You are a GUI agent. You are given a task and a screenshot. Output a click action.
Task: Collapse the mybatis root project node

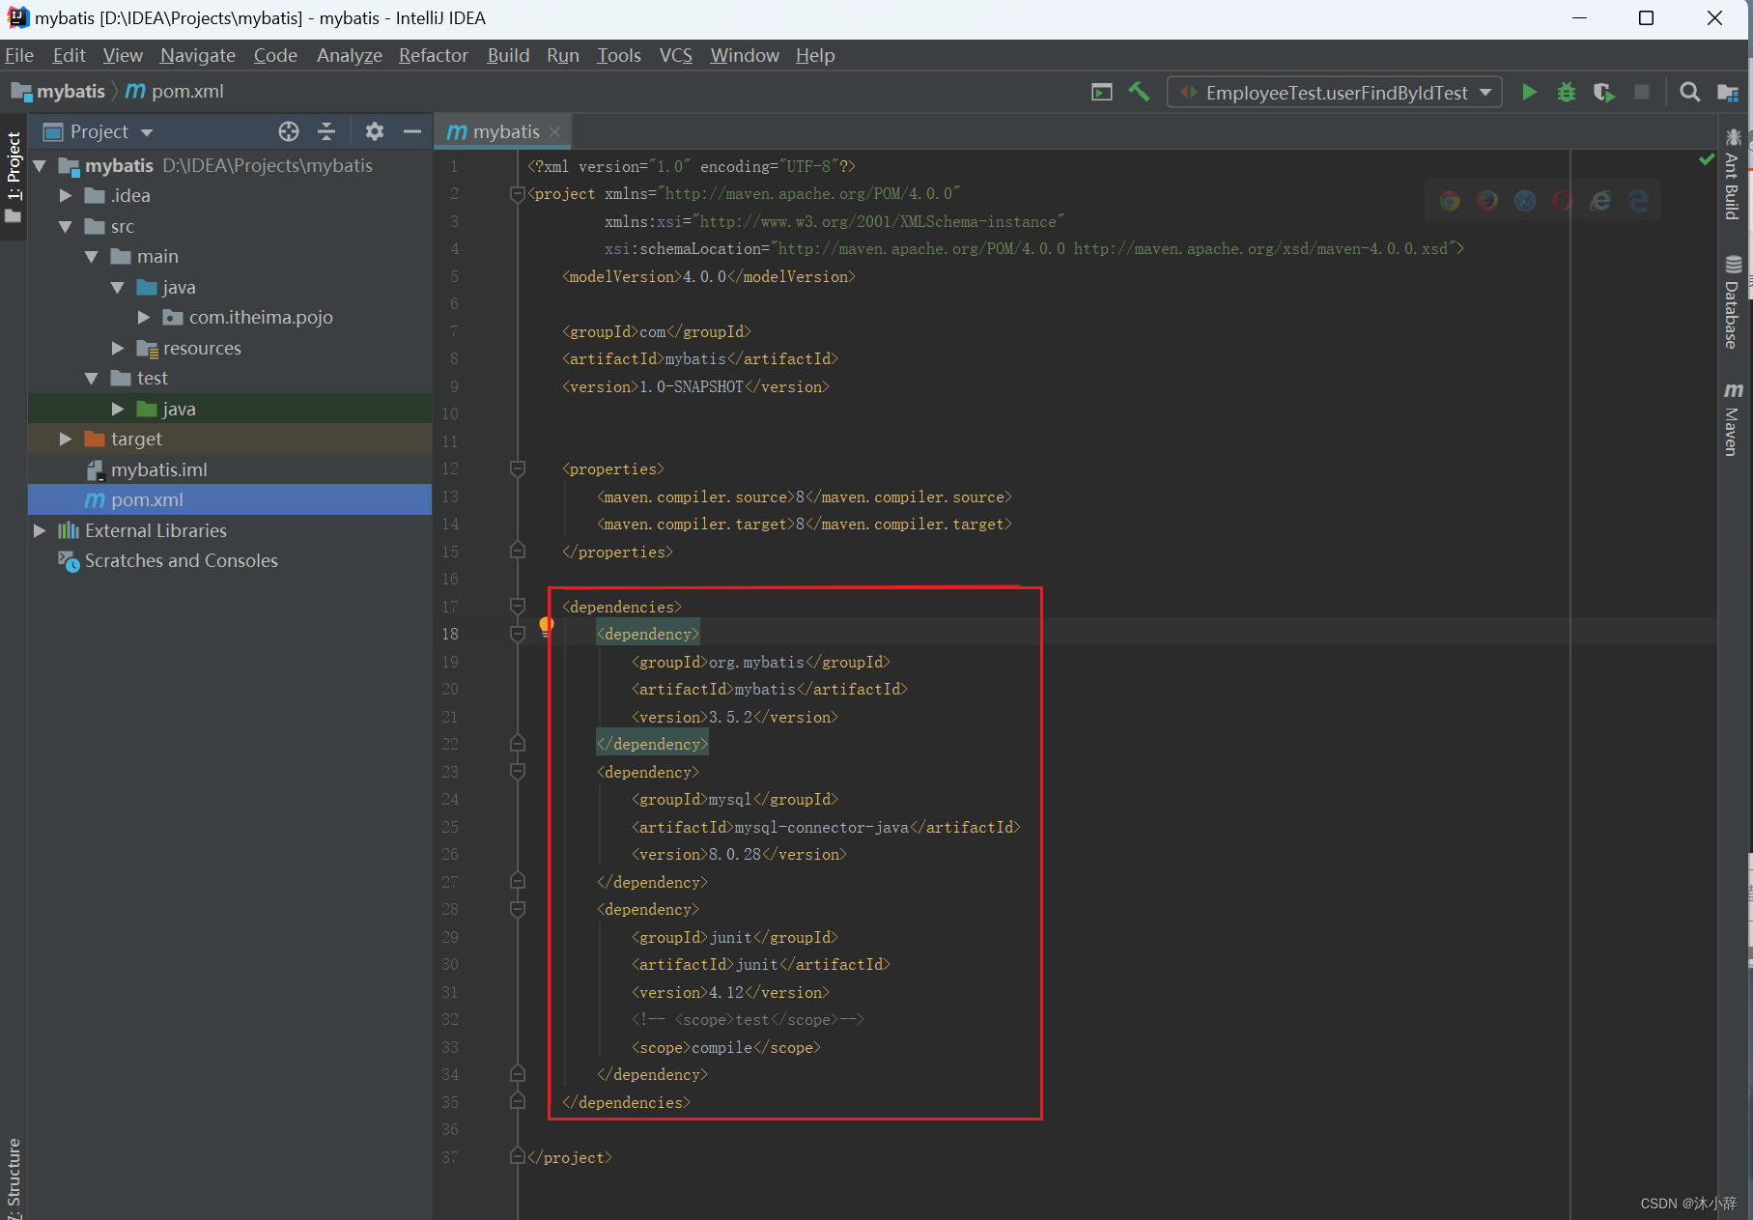click(x=40, y=166)
